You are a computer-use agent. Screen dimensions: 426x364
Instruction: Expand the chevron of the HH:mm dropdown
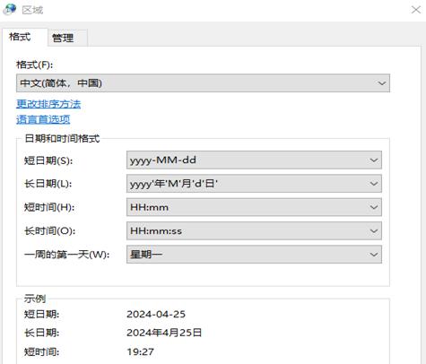[374, 207]
